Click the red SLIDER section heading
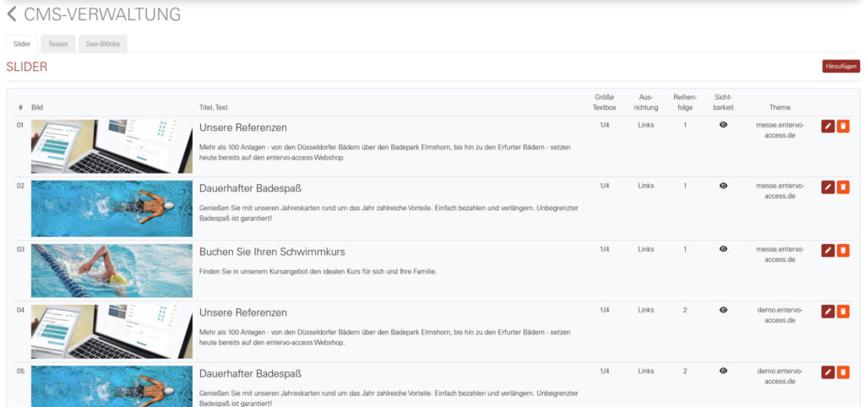Viewport: 865px width, 407px height. pos(27,67)
